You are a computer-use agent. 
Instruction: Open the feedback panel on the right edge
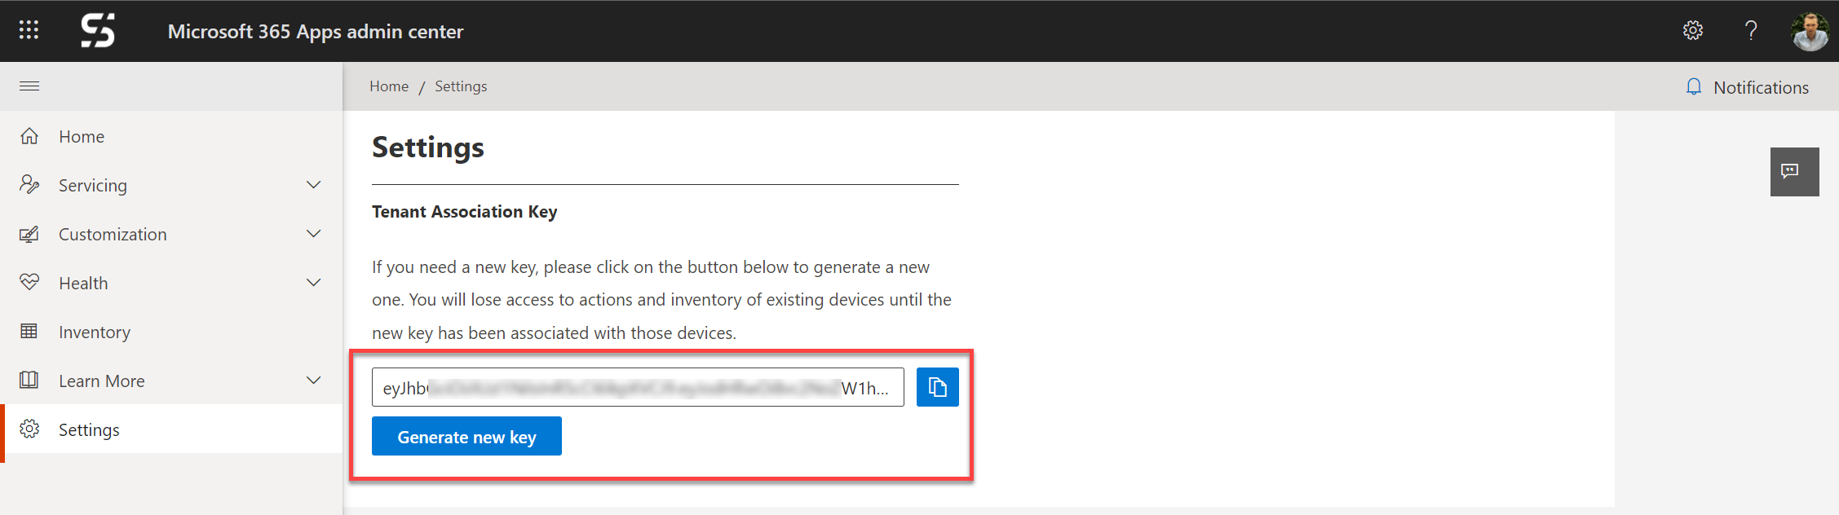1794,171
